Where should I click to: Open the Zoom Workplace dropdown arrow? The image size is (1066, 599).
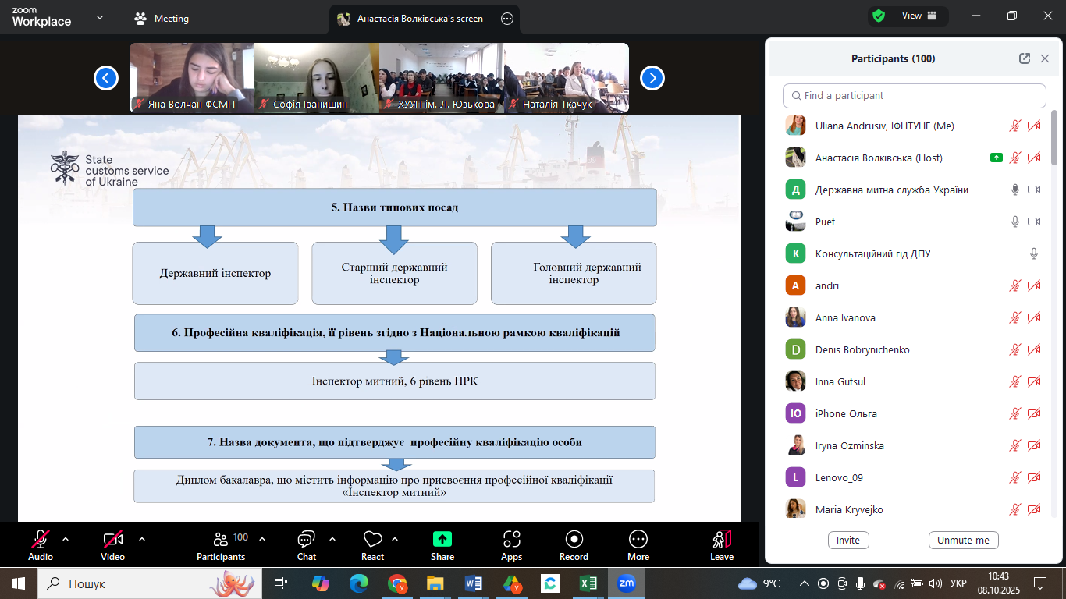click(x=100, y=18)
